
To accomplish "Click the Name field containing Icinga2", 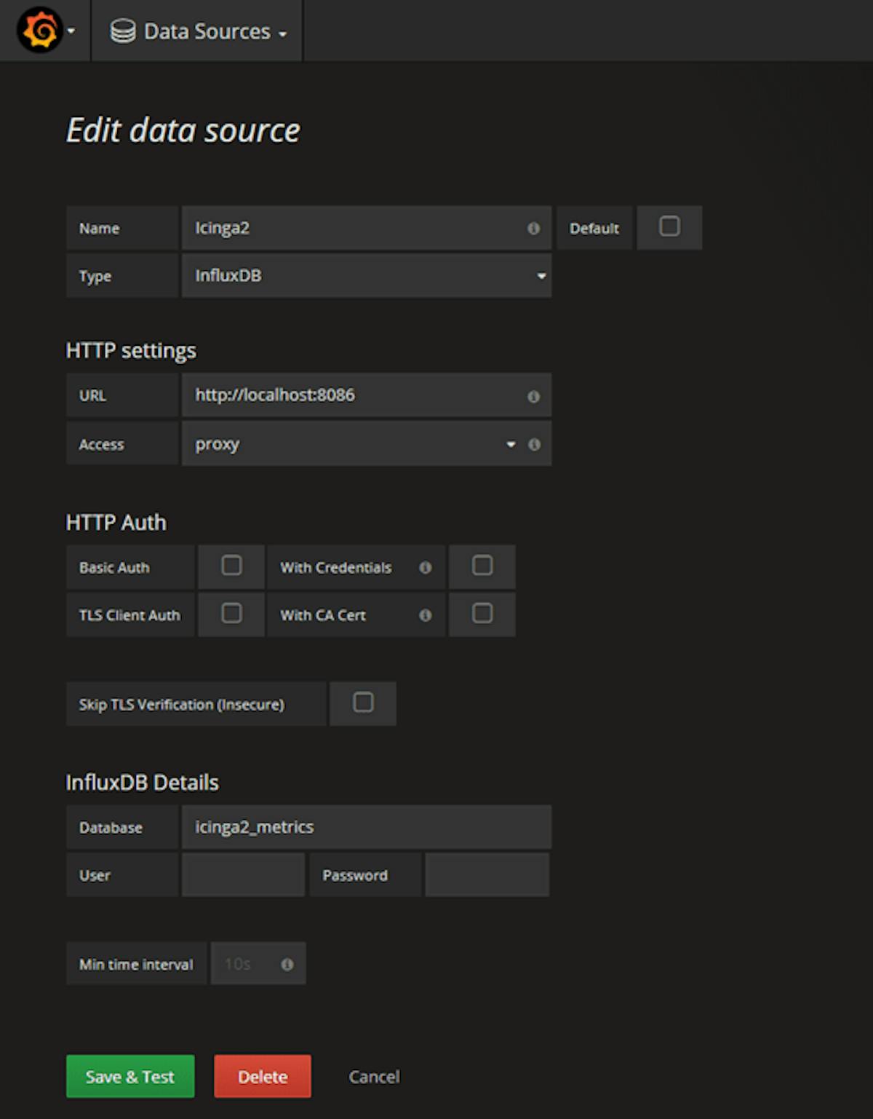I will tap(367, 228).
